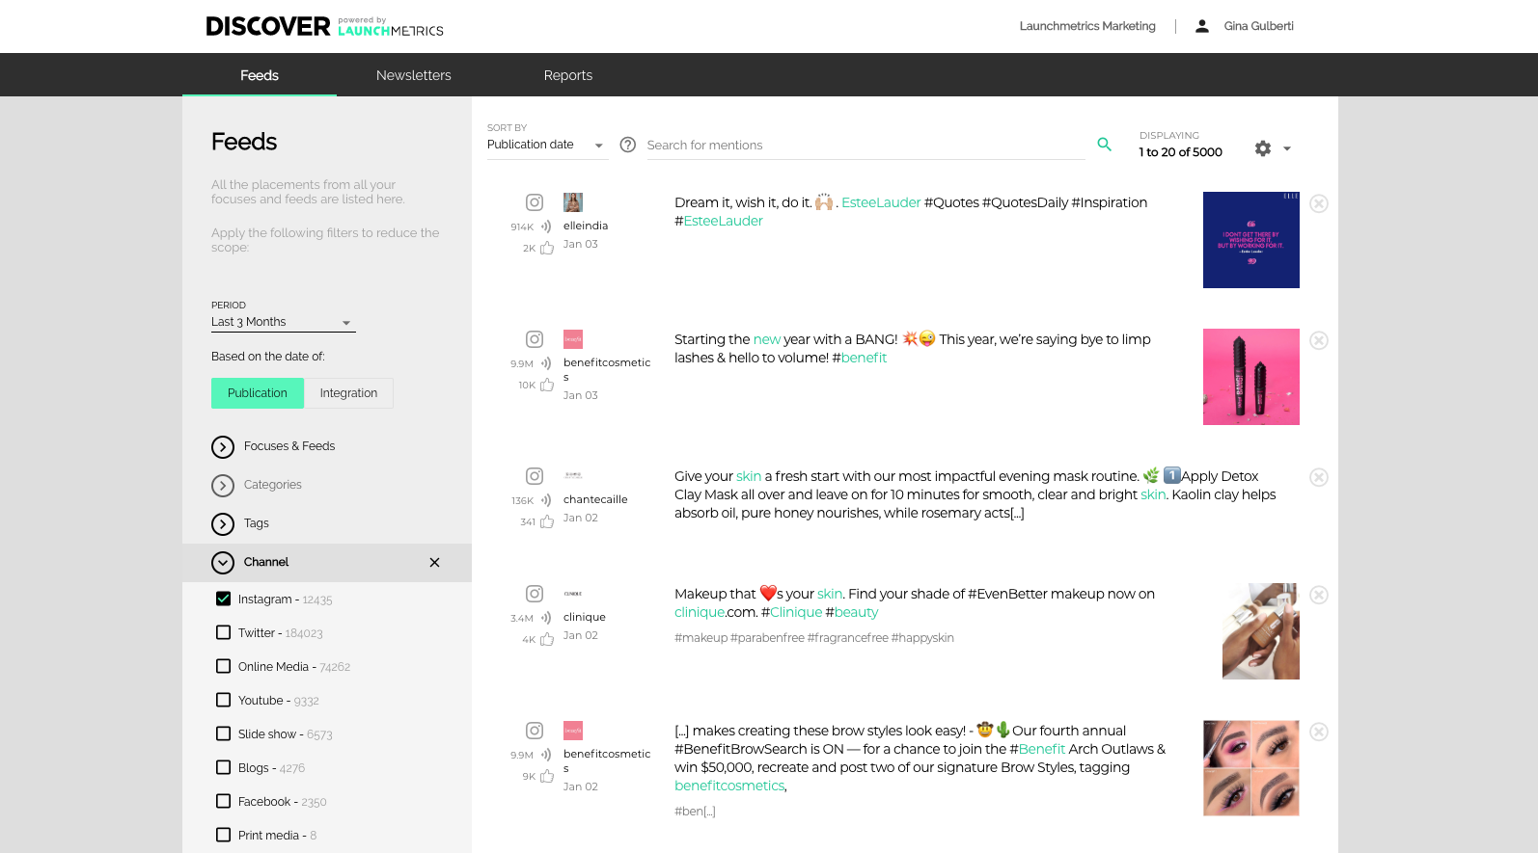1538x853 pixels.
Task: Click the reach icon beside 3.4M
Action: tap(546, 618)
